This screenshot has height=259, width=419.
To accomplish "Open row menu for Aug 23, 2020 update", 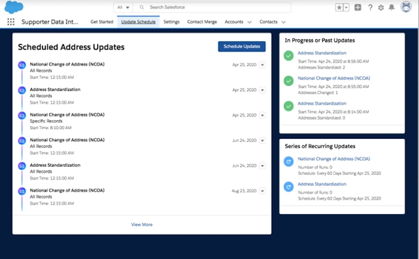I will [x=262, y=191].
